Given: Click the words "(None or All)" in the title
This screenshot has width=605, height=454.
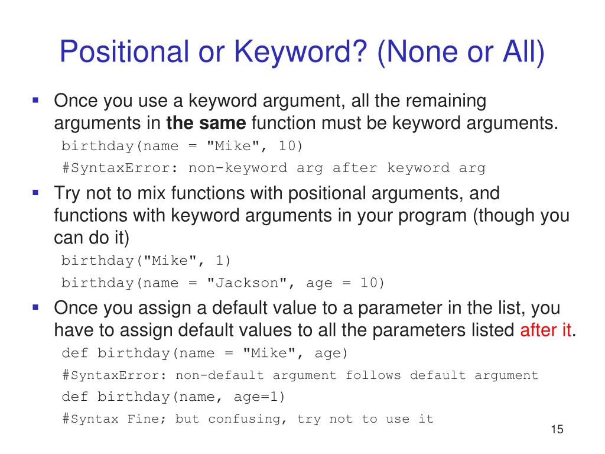Looking at the screenshot, I should click(461, 53).
